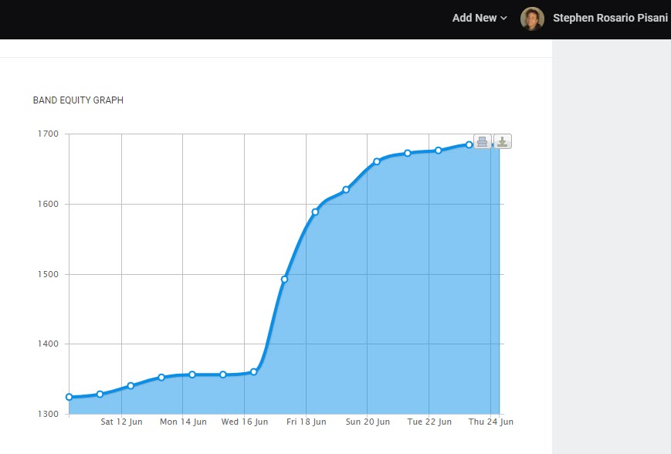Click the 1500 y-axis label
The image size is (671, 454).
pos(48,274)
